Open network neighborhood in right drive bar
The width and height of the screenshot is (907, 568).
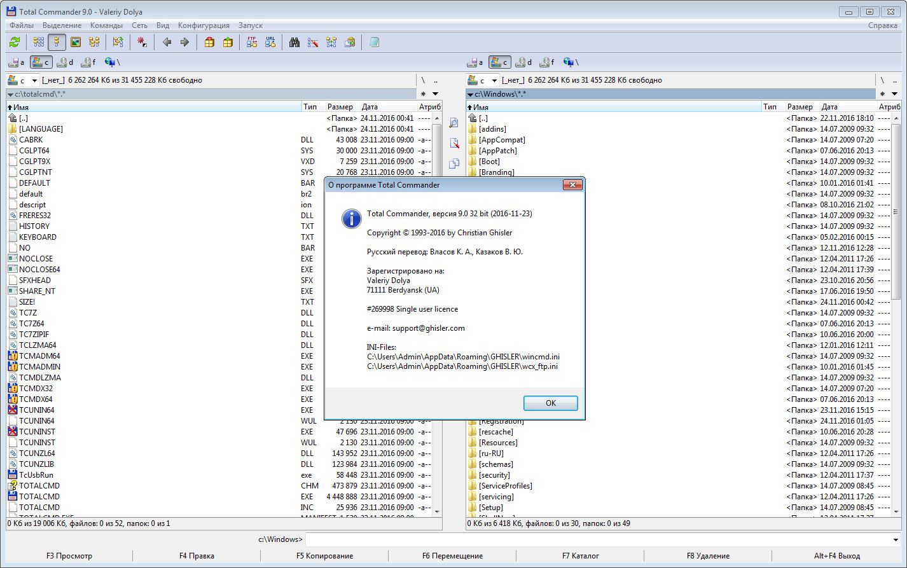(571, 62)
